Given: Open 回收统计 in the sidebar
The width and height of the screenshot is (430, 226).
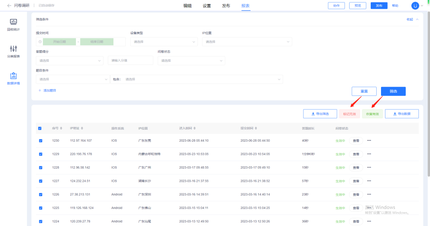Looking at the screenshot, I should click(x=13, y=25).
